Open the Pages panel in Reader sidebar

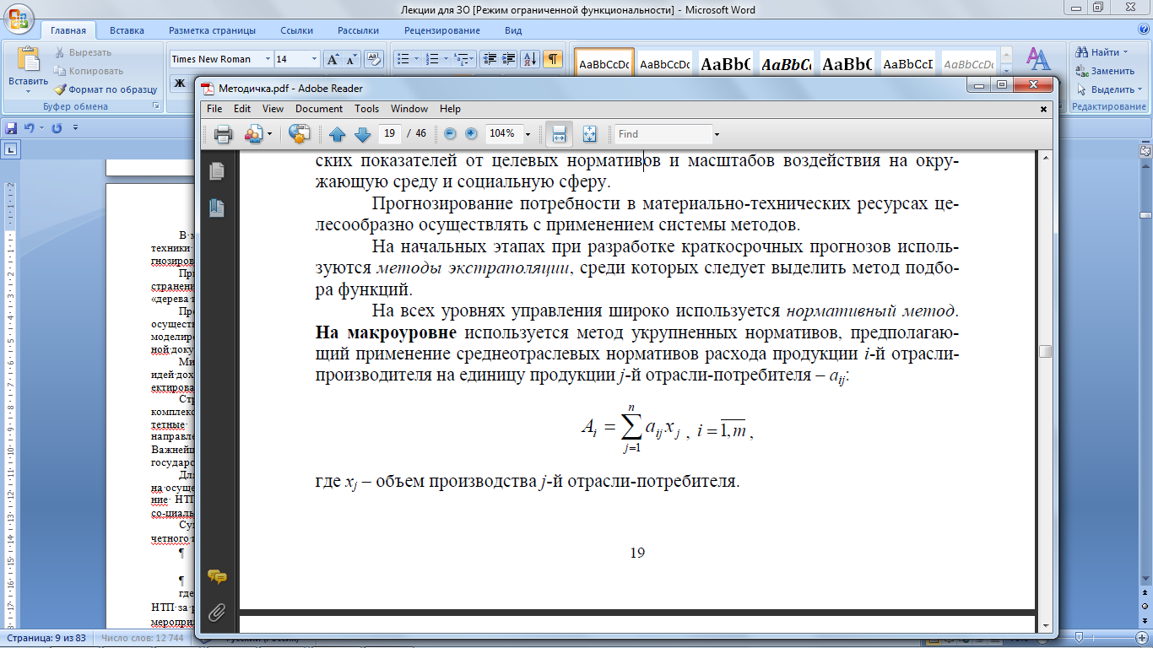tap(217, 170)
